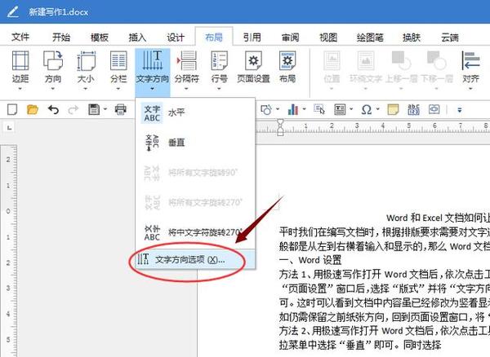Insert a chart with bar chart icon
Image resolution: width=490 pixels, height=357 pixels.
[293, 110]
